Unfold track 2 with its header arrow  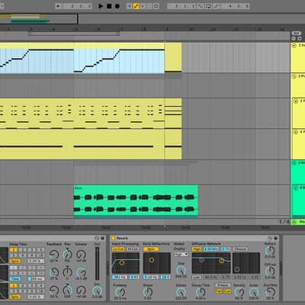(294, 76)
